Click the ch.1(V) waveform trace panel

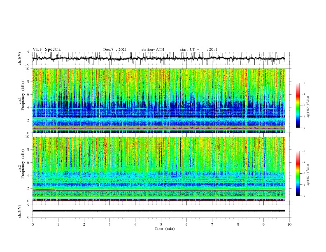[161, 58]
